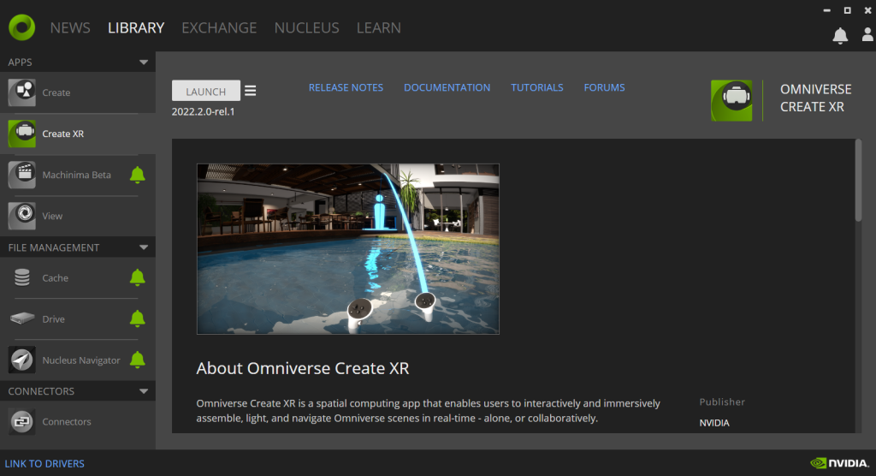Click the Create XR pool scene thumbnail
The width and height of the screenshot is (876, 476).
(347, 248)
